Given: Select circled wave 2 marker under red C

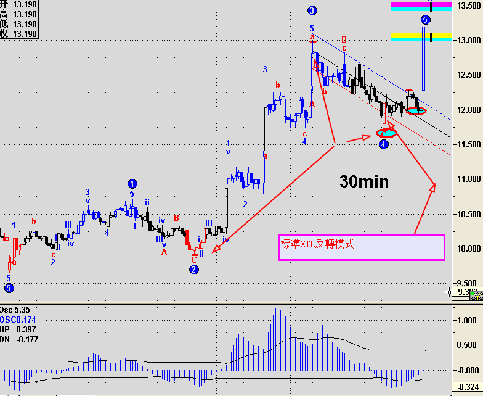Looking at the screenshot, I should [193, 270].
